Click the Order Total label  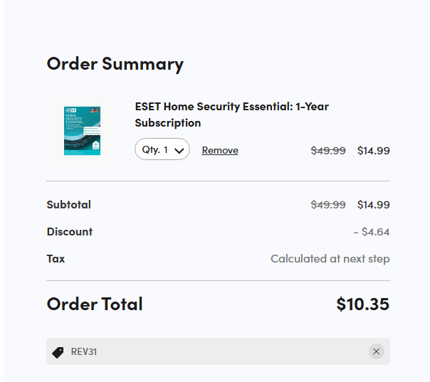tap(95, 304)
